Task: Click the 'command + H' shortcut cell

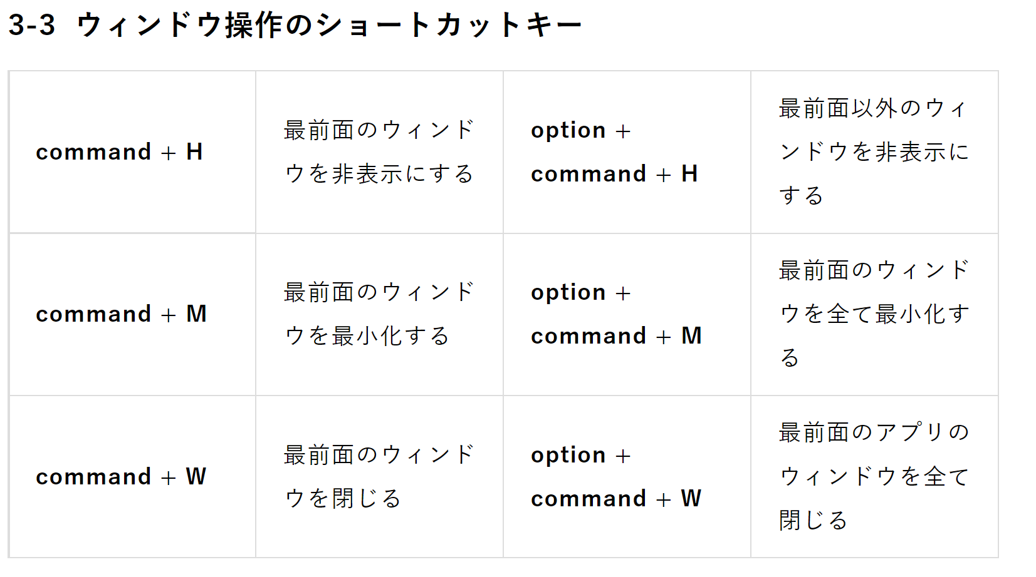Action: pyautogui.click(x=119, y=152)
